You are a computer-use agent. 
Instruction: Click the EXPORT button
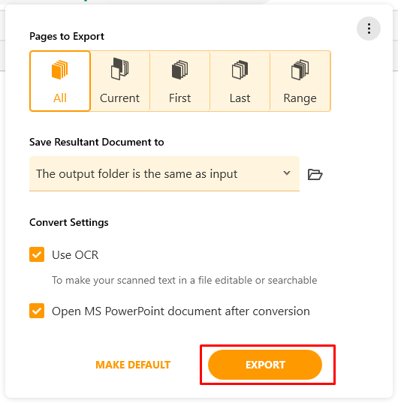[265, 365]
